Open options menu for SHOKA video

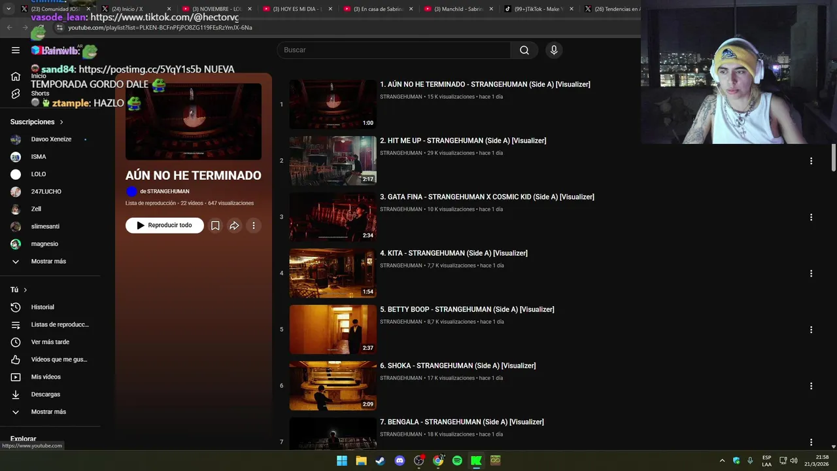[x=811, y=386]
